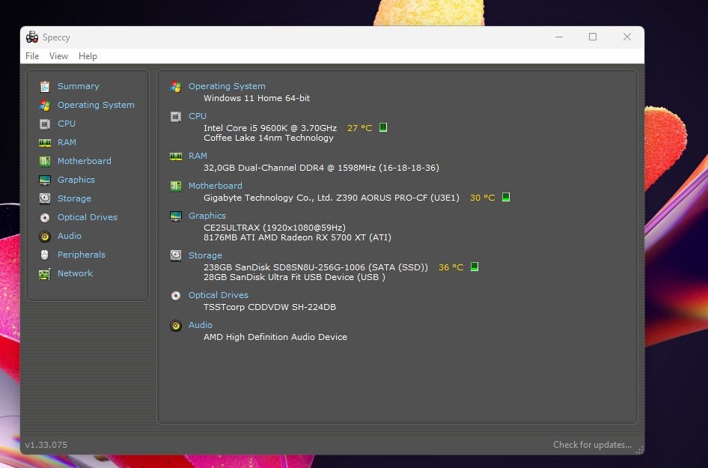Click the Summary clipboard icon in sidebar
The width and height of the screenshot is (708, 468).
point(45,86)
